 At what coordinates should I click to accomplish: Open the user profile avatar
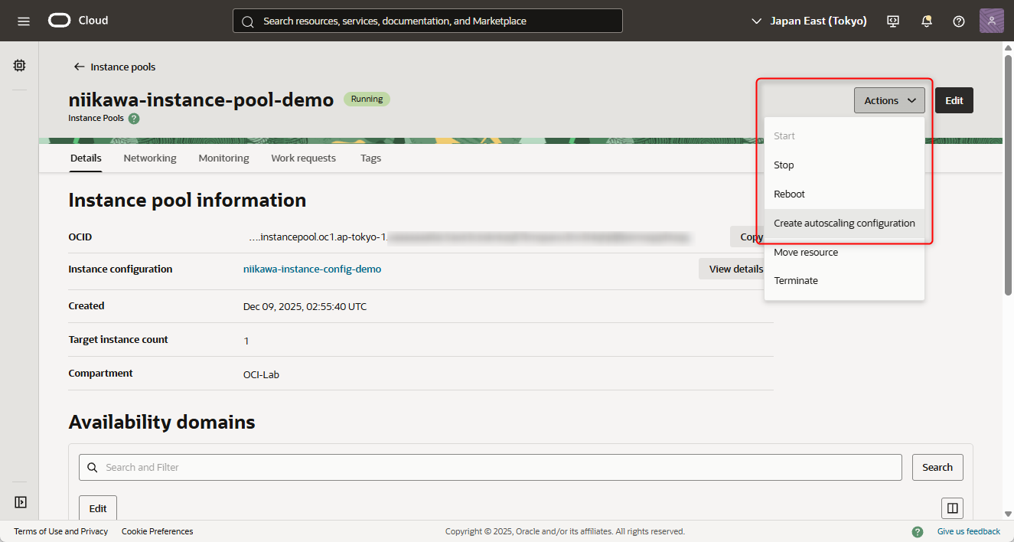click(x=991, y=21)
